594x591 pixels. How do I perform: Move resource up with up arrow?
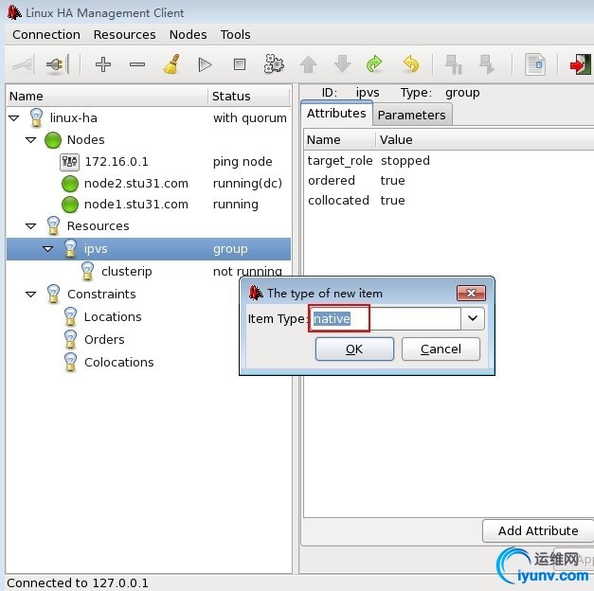[308, 64]
